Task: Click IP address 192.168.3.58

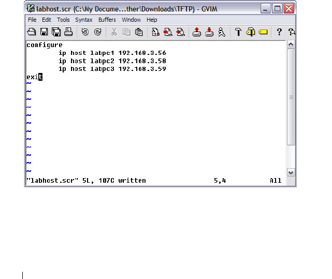Action: tap(142, 61)
